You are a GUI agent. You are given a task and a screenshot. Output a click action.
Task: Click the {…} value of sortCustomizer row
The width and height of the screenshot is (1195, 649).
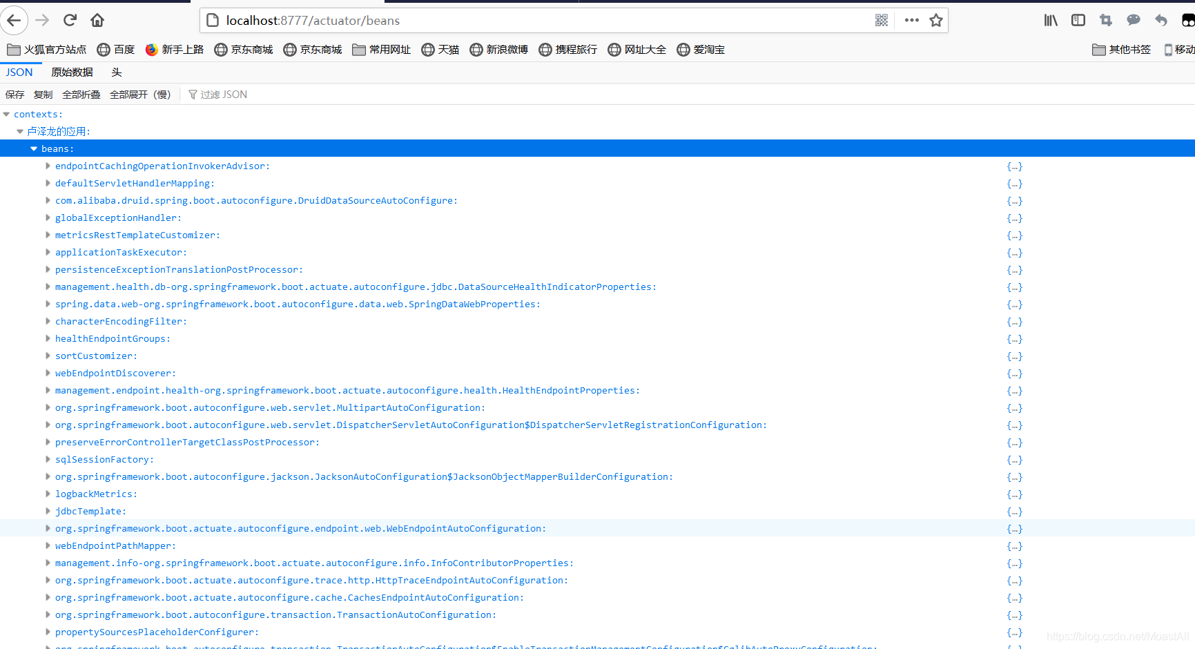1014,356
